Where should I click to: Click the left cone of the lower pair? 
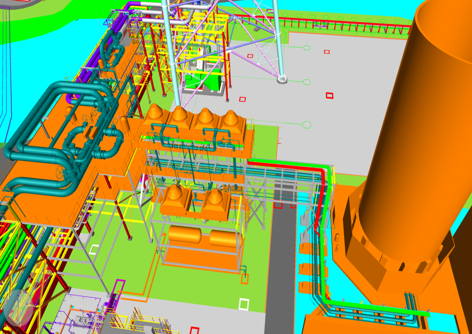click(174, 194)
